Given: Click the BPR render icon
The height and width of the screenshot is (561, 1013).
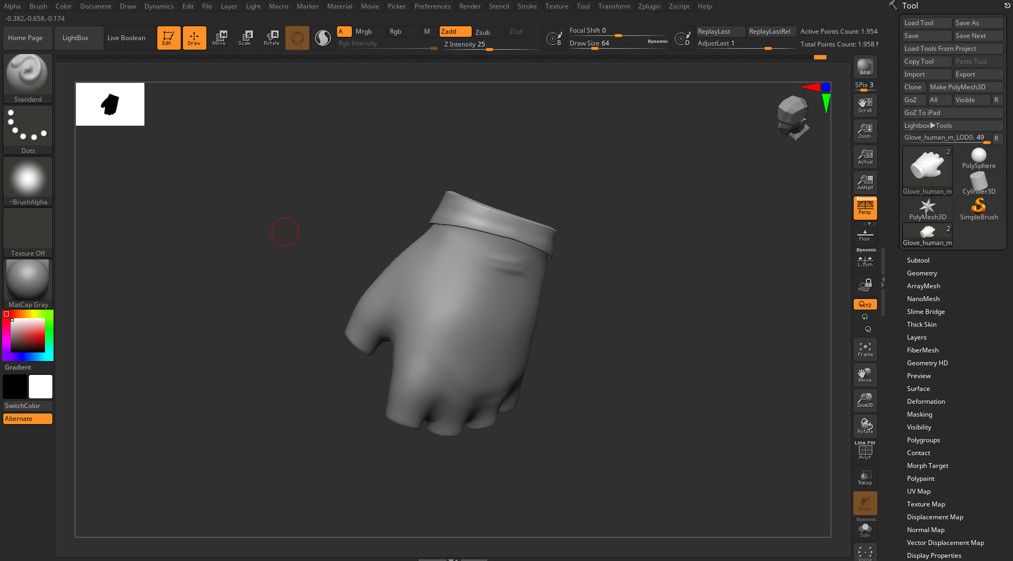Looking at the screenshot, I should [865, 66].
